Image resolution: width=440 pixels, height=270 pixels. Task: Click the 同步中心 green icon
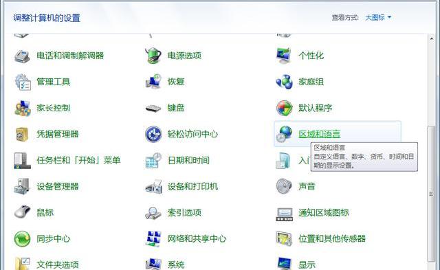point(22,239)
